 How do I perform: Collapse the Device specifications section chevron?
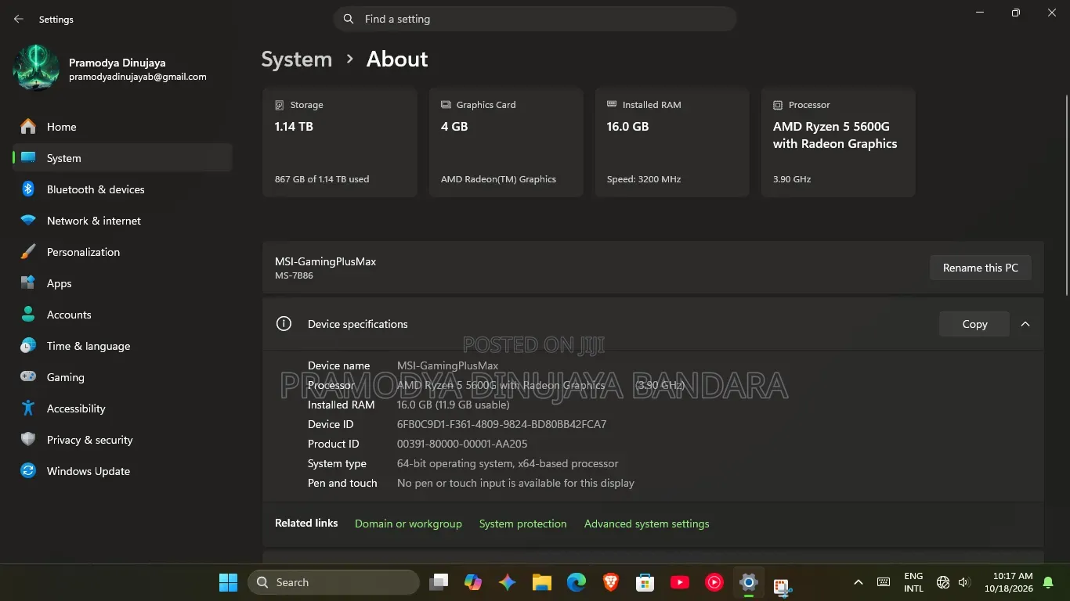(x=1025, y=324)
